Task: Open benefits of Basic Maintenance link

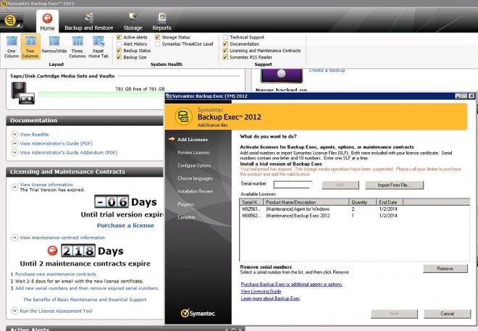Action: [x=85, y=300]
